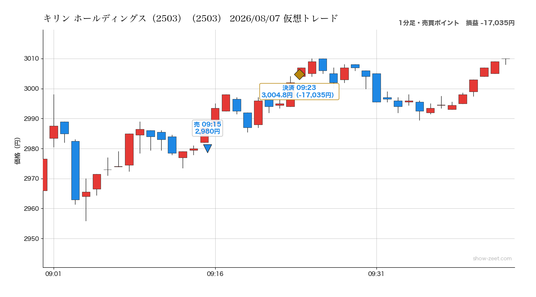Click the 09:01 time axis label
Image resolution: width=536 pixels, height=297 pixels.
pyautogui.click(x=54, y=273)
